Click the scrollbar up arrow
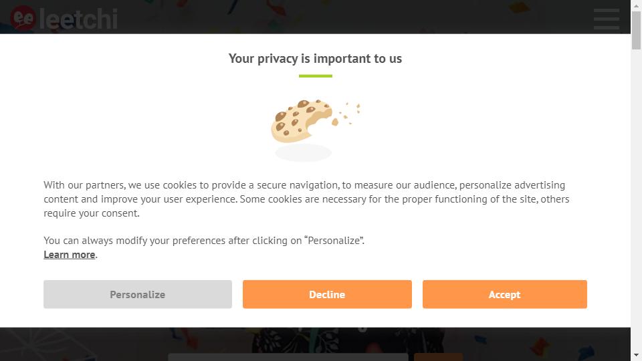The image size is (642, 361). (x=636, y=5)
